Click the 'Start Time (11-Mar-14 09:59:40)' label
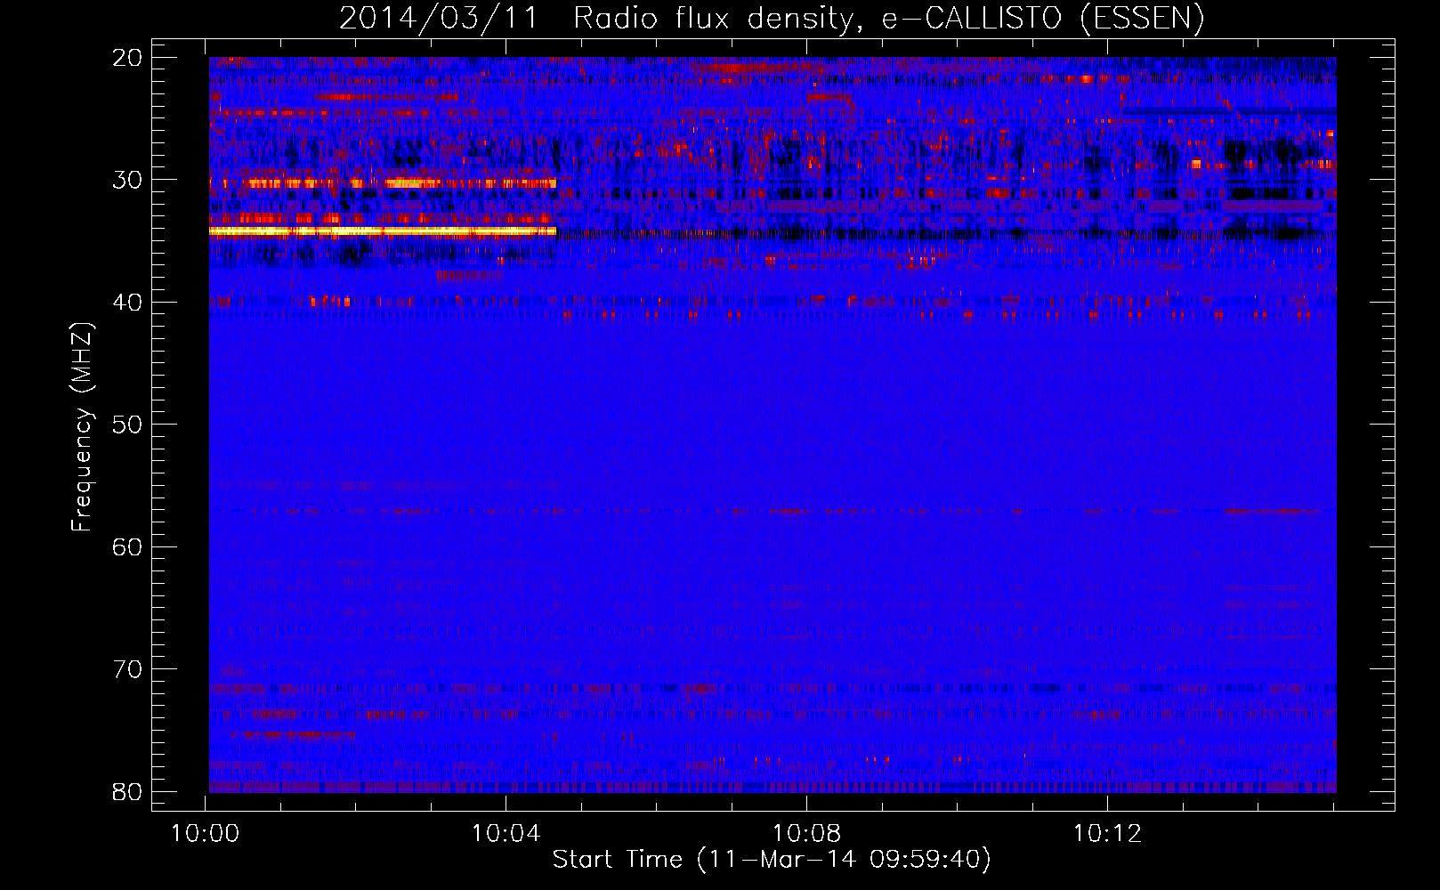This screenshot has height=890, width=1440. click(772, 859)
